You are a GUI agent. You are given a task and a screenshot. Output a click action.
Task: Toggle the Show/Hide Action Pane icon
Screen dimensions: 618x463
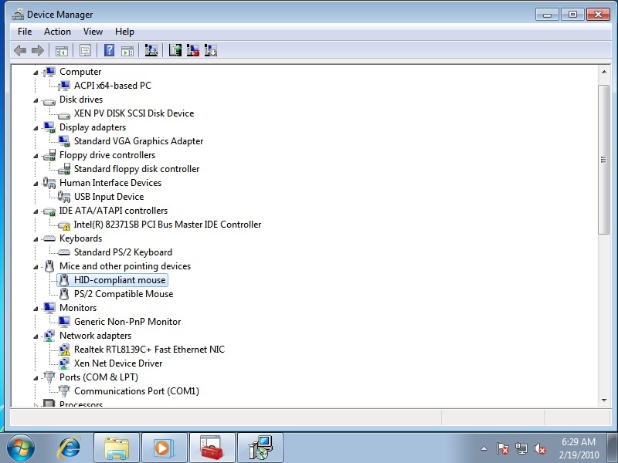pyautogui.click(x=127, y=51)
